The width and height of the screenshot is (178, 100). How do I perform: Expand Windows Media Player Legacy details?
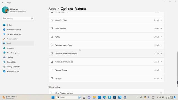coord(162,53)
